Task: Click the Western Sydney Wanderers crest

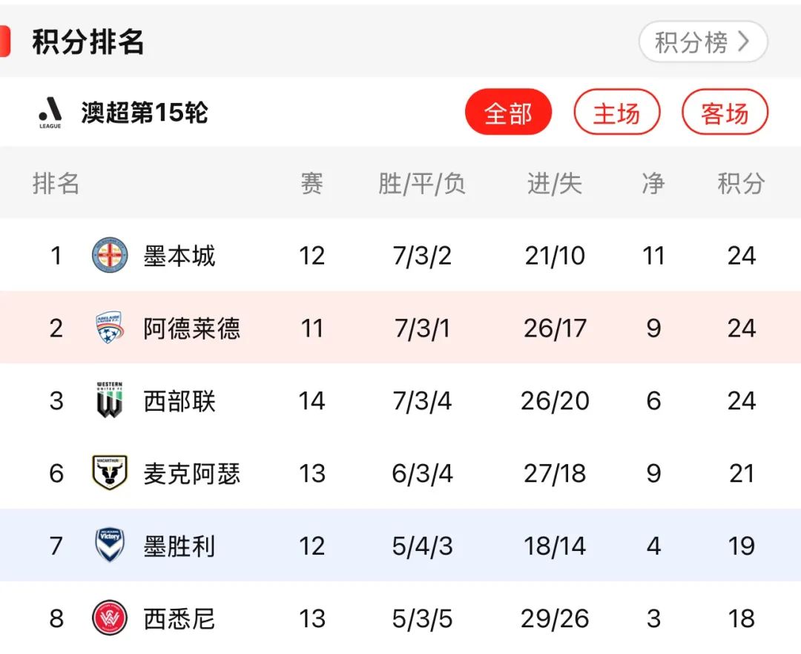Action: (x=110, y=618)
